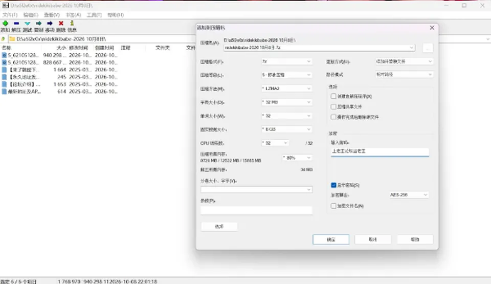
Task: Open the Favorites (书签) menu in the main window
Action: click(73, 15)
